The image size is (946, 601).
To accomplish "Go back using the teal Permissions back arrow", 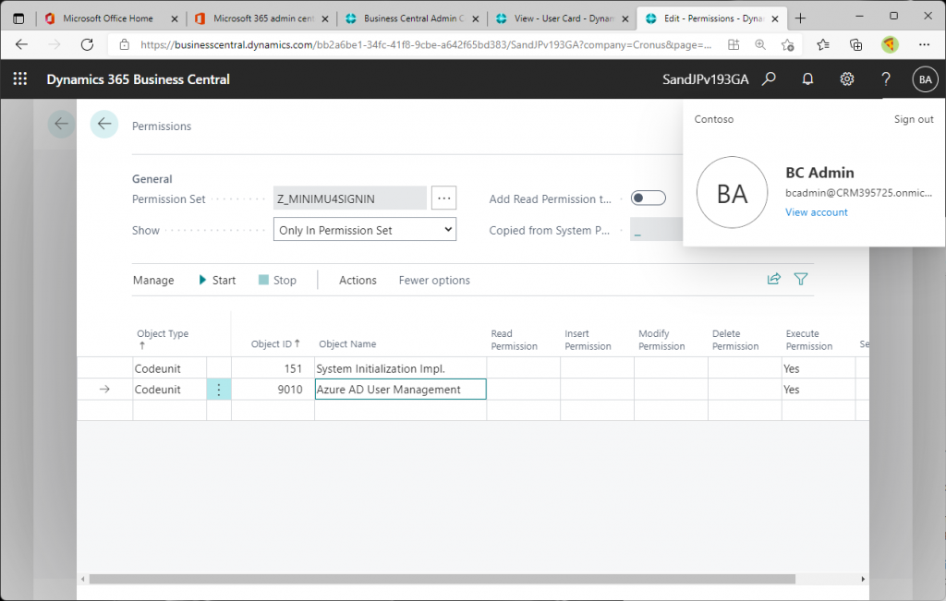I will point(104,125).
